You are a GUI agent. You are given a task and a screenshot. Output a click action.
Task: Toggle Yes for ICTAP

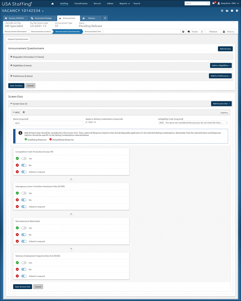(24, 193)
